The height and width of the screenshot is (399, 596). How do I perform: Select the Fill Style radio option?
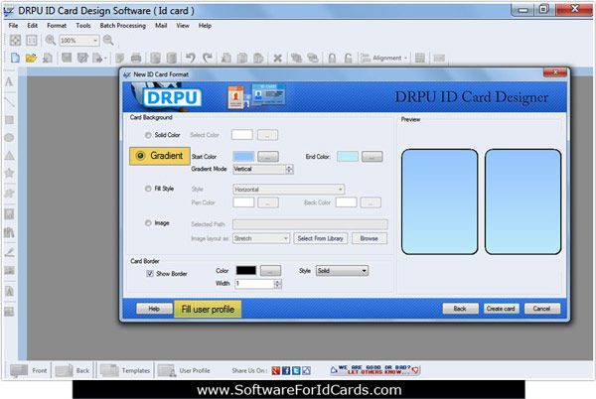coord(148,189)
